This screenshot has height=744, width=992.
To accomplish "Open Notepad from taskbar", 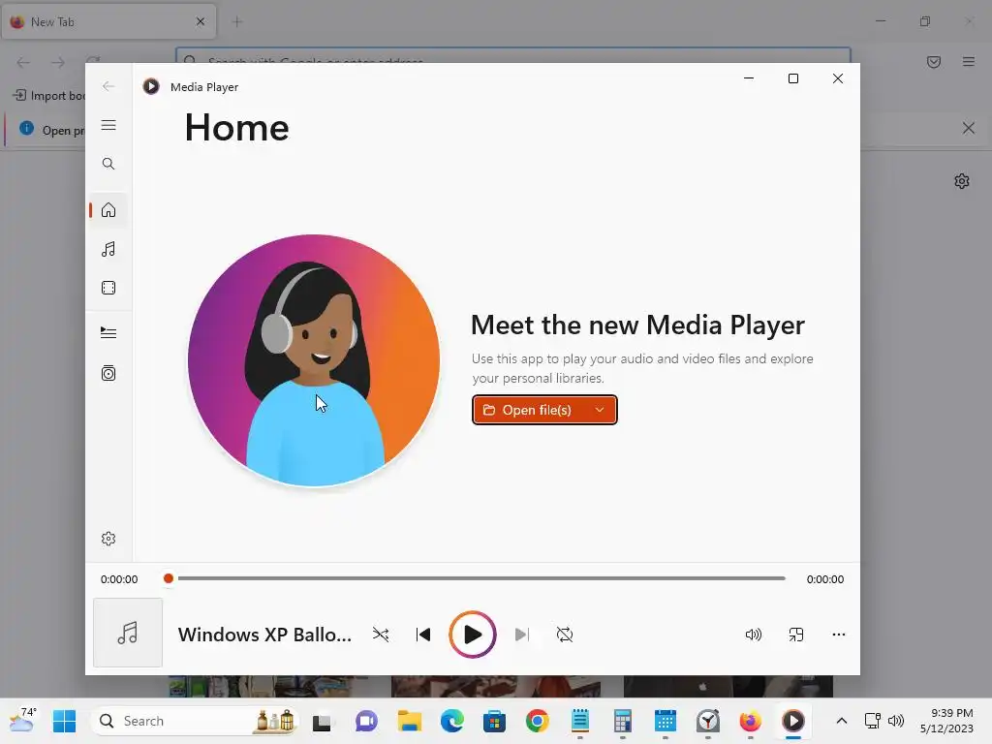I will click(x=580, y=721).
